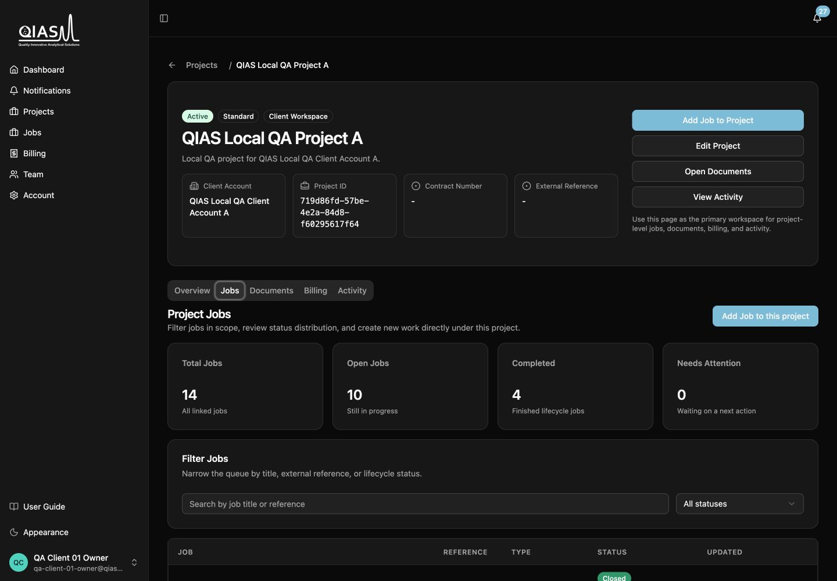Click the Edit Project button

pos(718,146)
